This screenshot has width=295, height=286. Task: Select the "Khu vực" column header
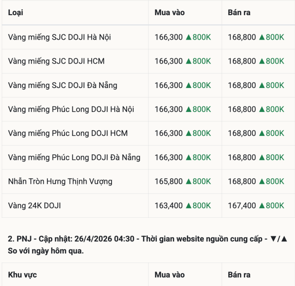point(23,274)
